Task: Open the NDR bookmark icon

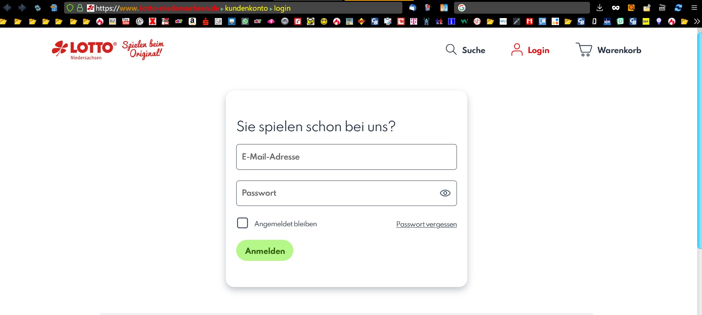Action: click(x=607, y=21)
